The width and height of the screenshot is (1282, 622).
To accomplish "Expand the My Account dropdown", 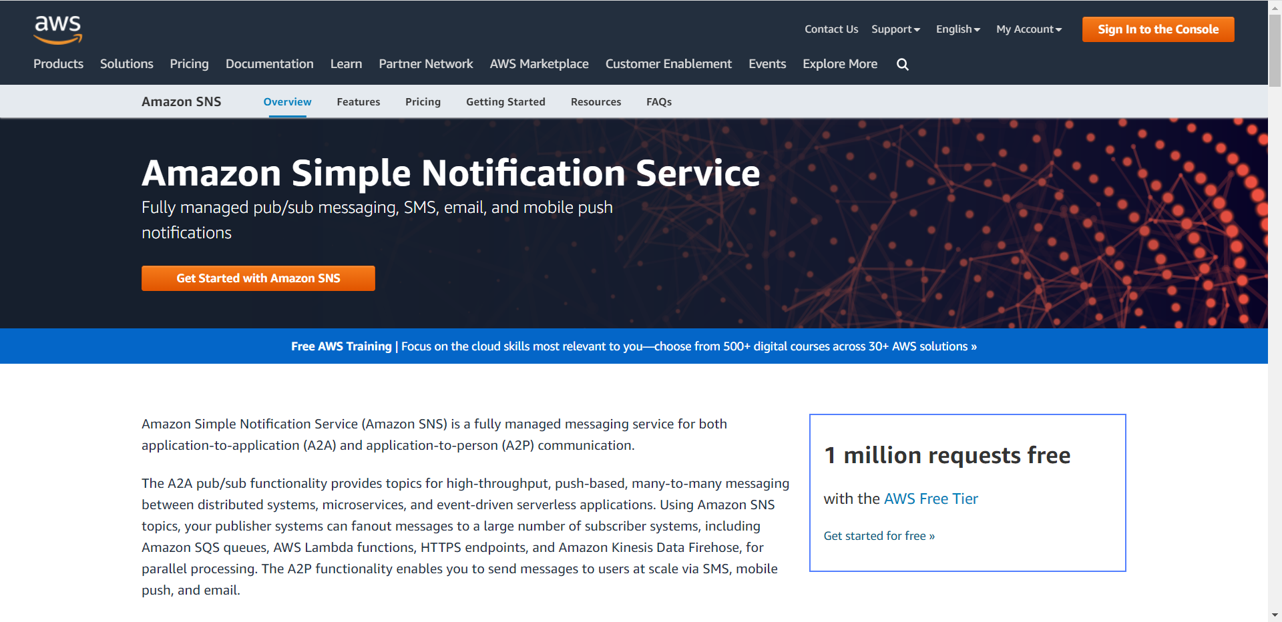I will pyautogui.click(x=1029, y=29).
